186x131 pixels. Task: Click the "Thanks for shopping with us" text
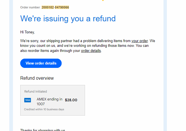tap(42, 130)
